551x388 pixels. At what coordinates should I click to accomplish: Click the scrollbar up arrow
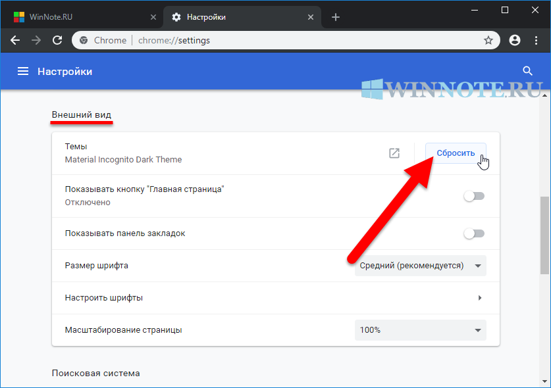[x=544, y=95]
